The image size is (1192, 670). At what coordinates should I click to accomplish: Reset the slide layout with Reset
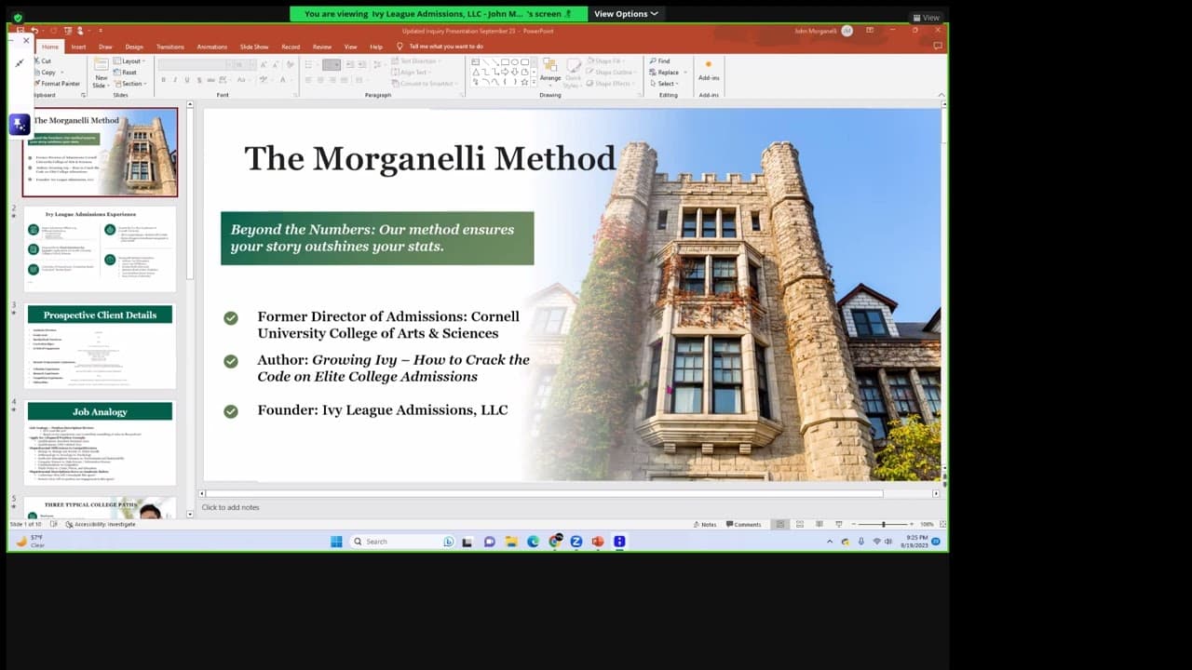coord(125,73)
